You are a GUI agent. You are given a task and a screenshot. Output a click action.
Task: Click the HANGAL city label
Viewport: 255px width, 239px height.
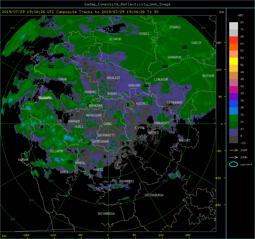[x=80, y=163]
